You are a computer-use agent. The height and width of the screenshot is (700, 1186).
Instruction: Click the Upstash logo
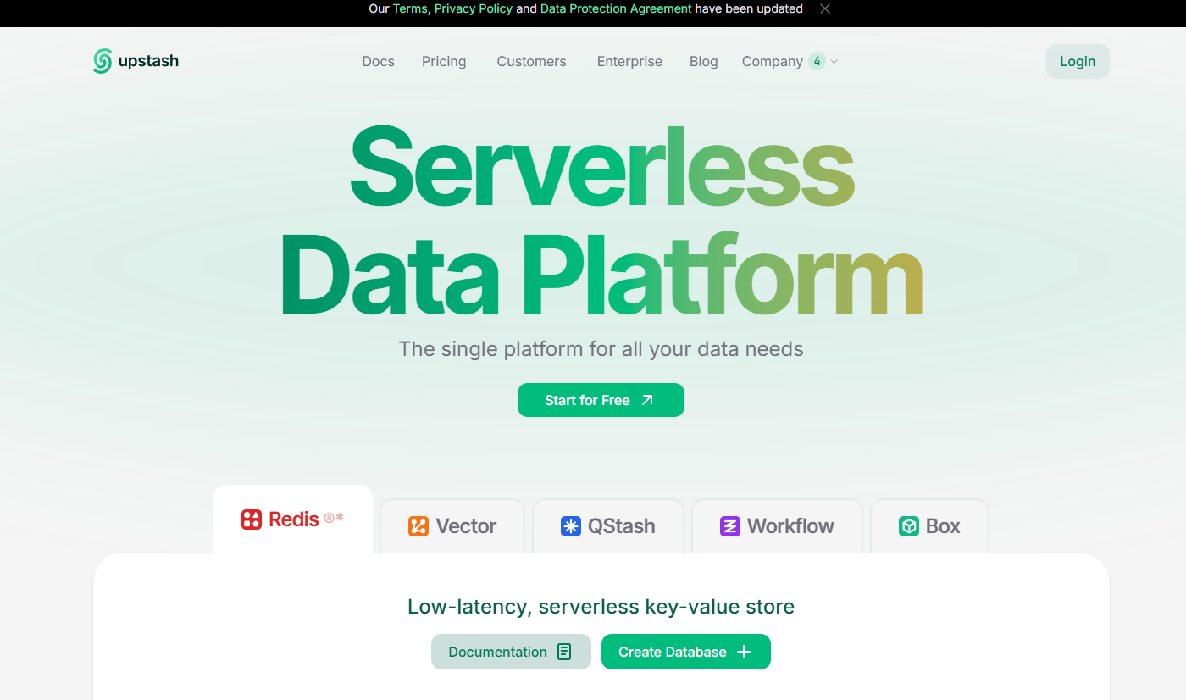coord(136,61)
